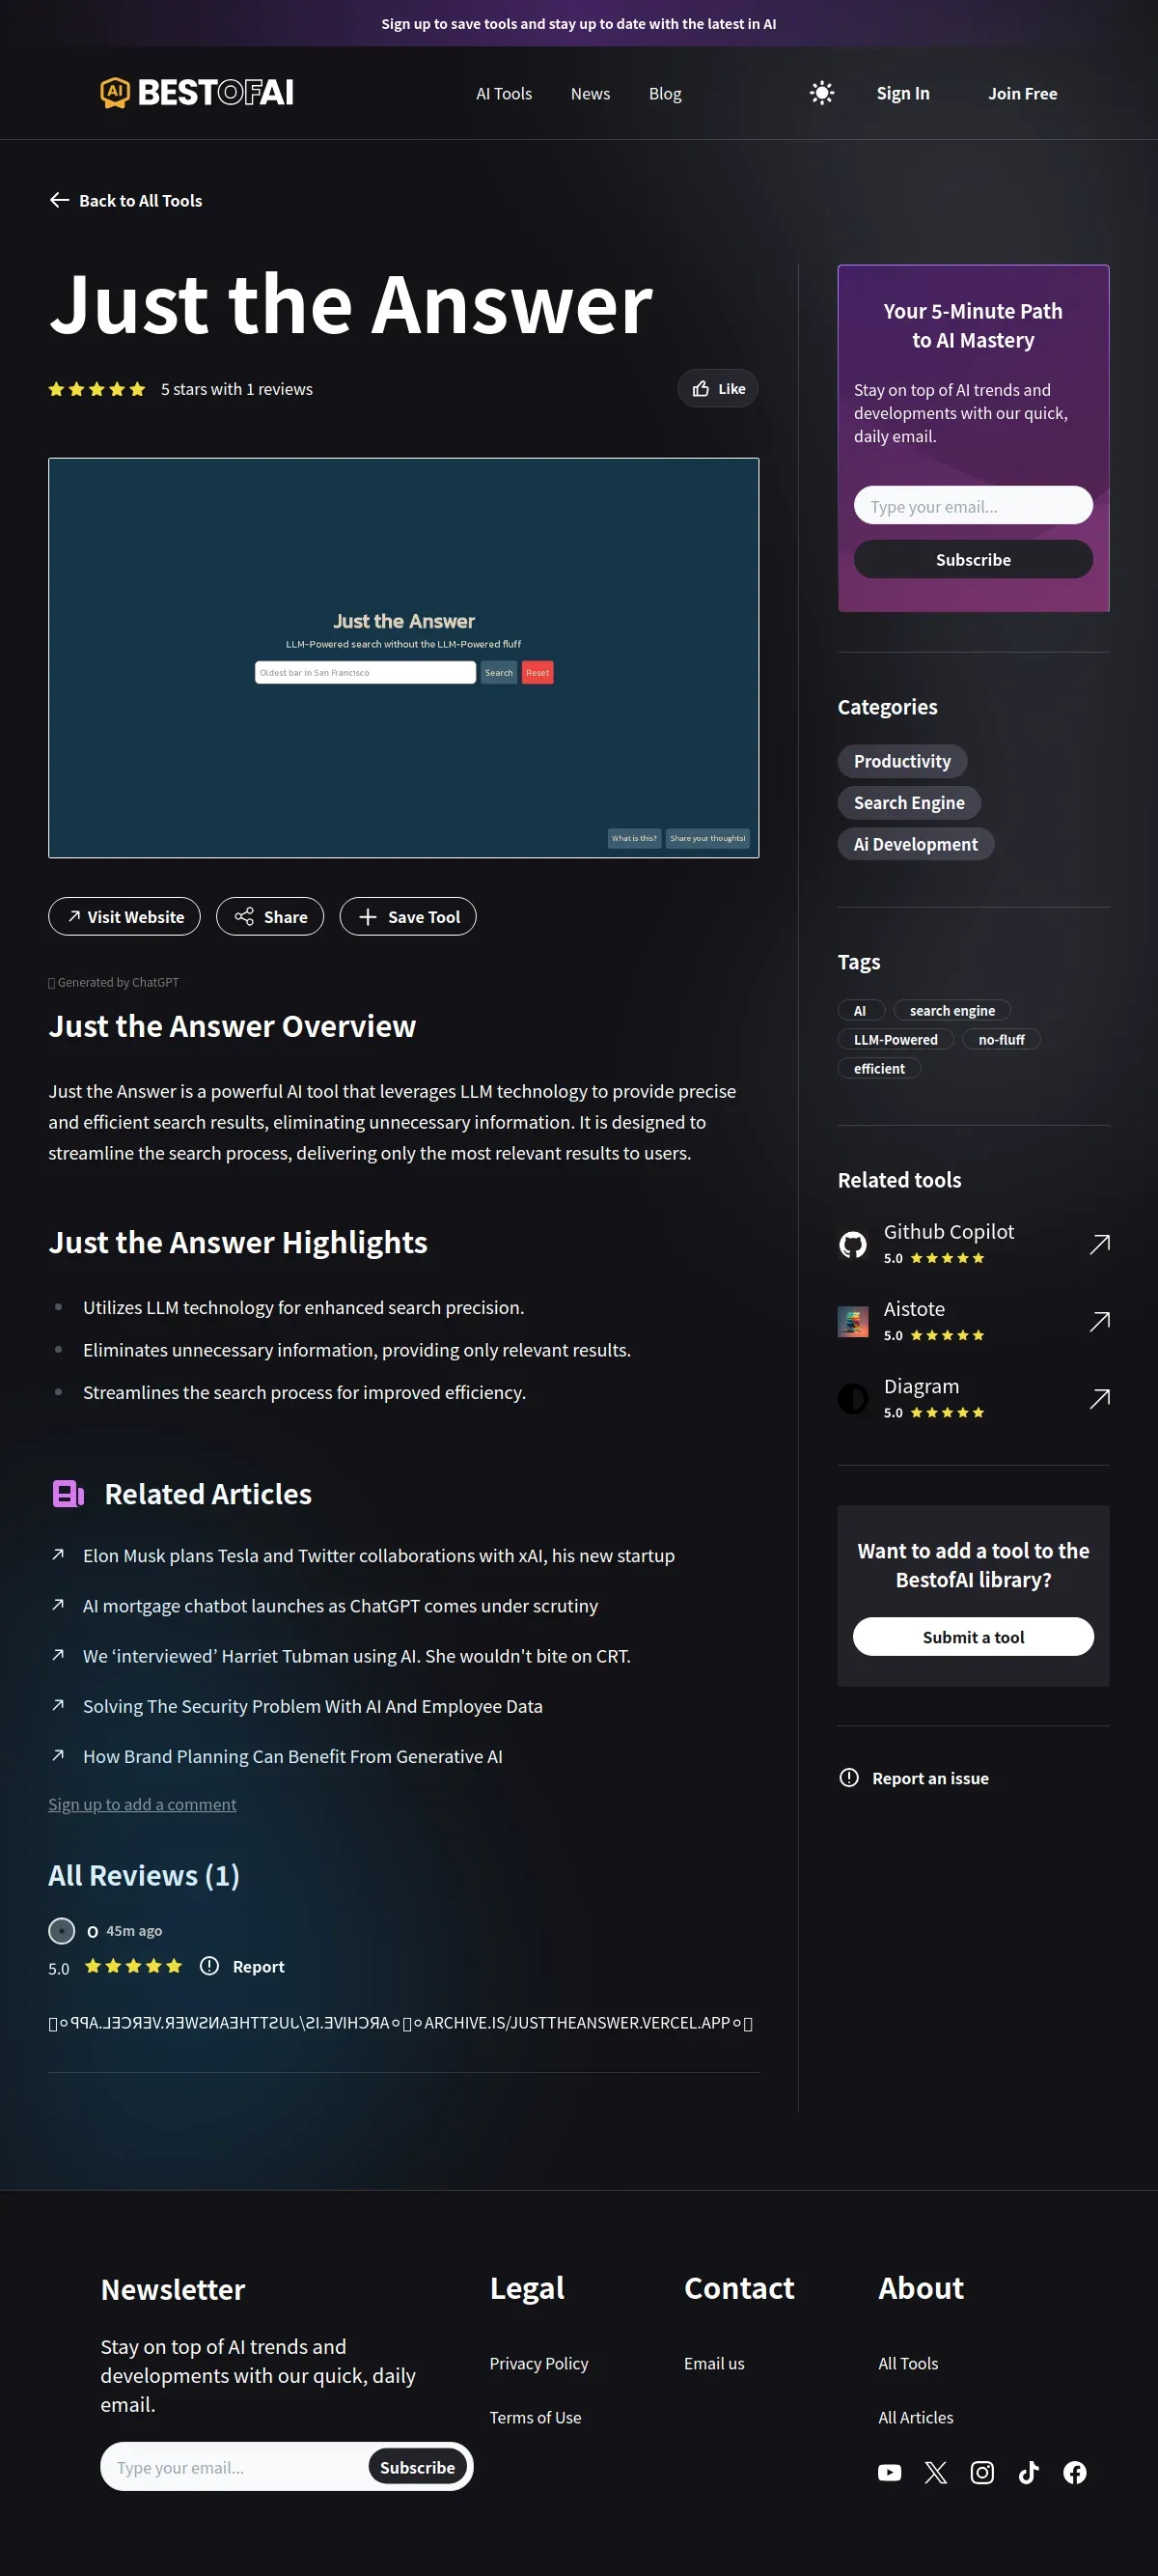
Task: Click the Sign In button
Action: tap(902, 93)
